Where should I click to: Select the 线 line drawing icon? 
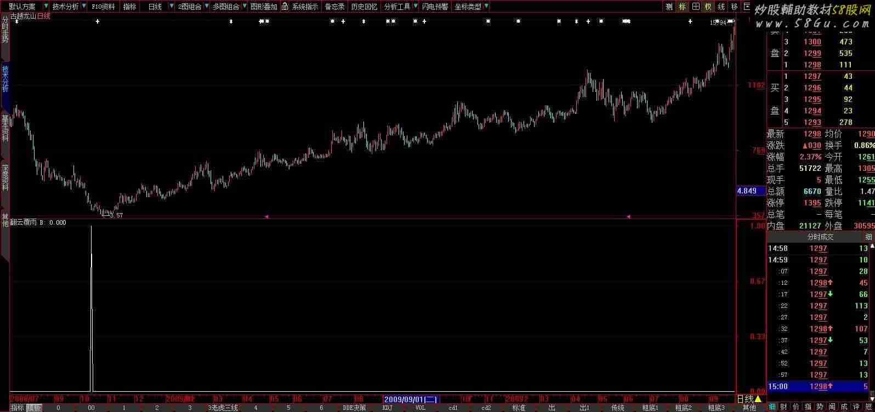coord(721,7)
